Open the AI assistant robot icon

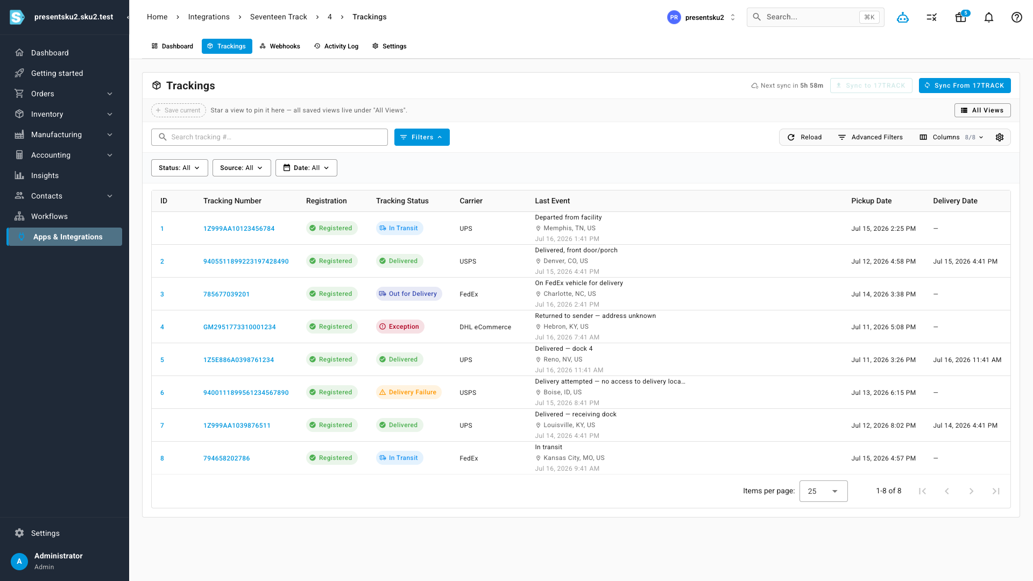click(x=903, y=17)
